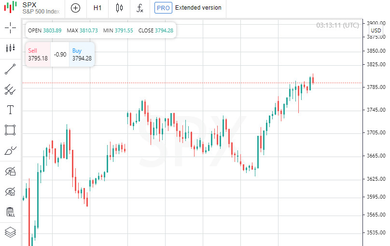
Task: Select the trend line drawing tool
Action: (10, 69)
